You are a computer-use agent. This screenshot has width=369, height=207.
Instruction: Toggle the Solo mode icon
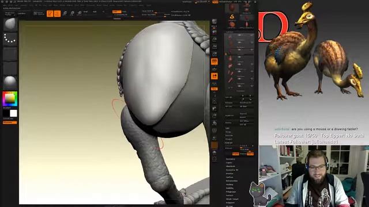(x=214, y=152)
